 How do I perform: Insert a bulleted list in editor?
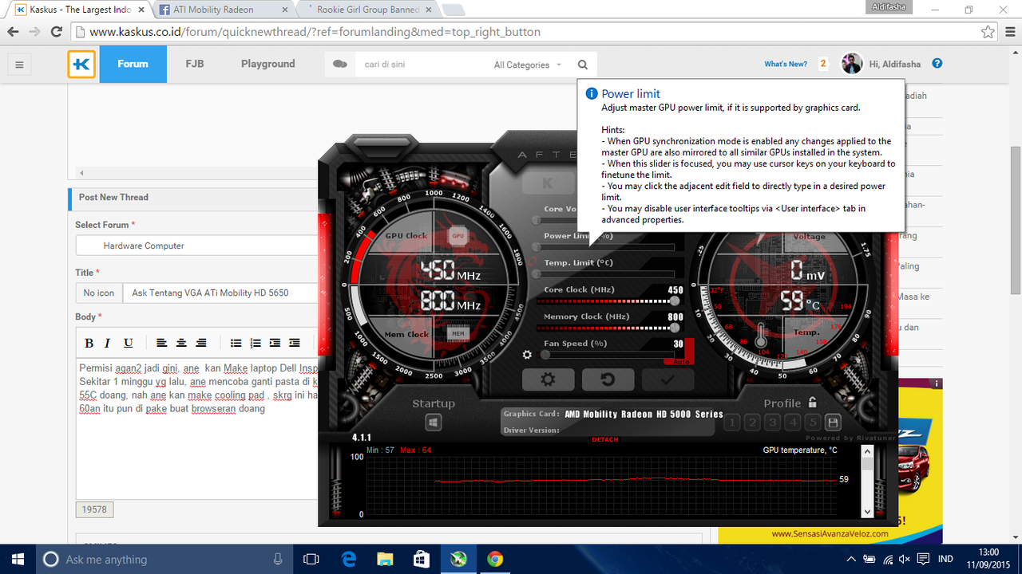click(236, 343)
